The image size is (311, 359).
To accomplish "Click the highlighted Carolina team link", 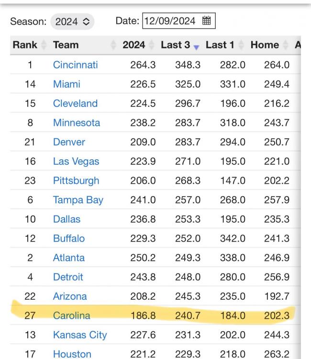I will click(71, 315).
